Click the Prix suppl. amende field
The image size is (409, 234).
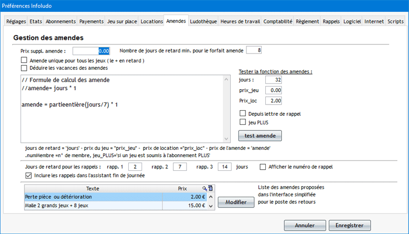pyautogui.click(x=92, y=51)
